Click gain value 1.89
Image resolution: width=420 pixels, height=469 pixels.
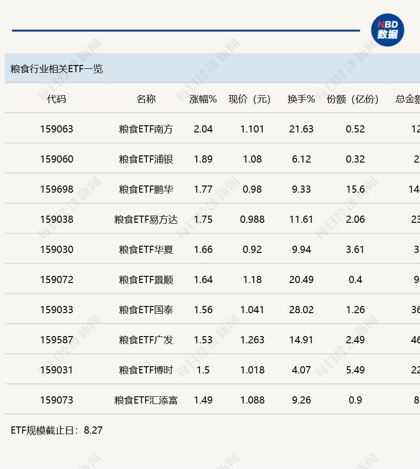203,159
